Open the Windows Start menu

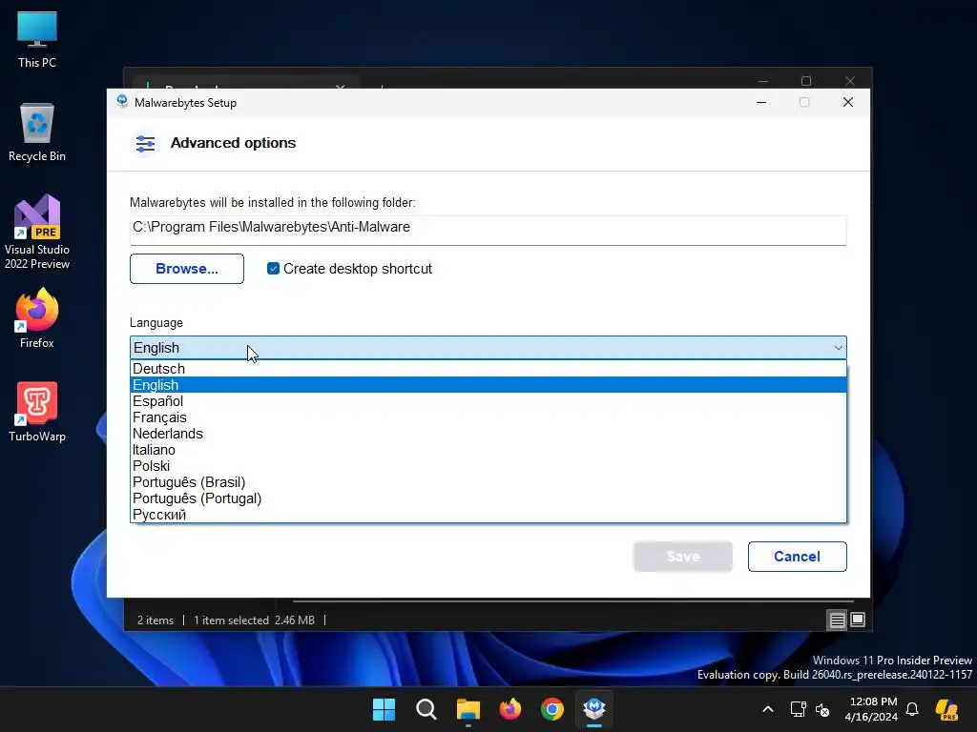tap(384, 709)
